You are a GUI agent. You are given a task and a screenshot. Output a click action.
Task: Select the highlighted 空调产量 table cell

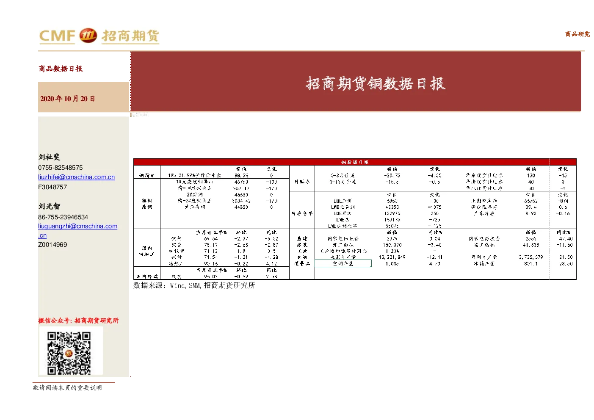tap(343, 263)
